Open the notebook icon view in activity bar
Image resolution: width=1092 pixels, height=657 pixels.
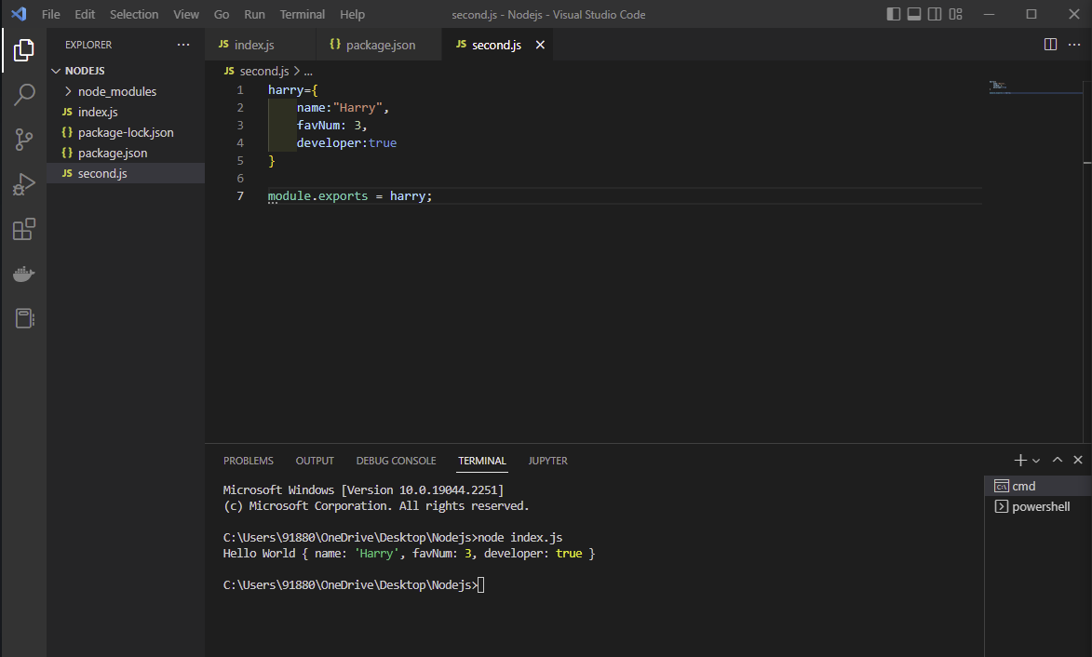pos(23,319)
